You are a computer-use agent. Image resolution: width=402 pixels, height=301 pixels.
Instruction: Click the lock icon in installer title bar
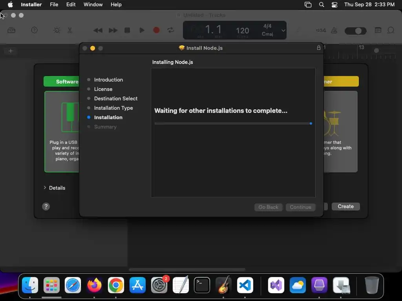[318, 47]
